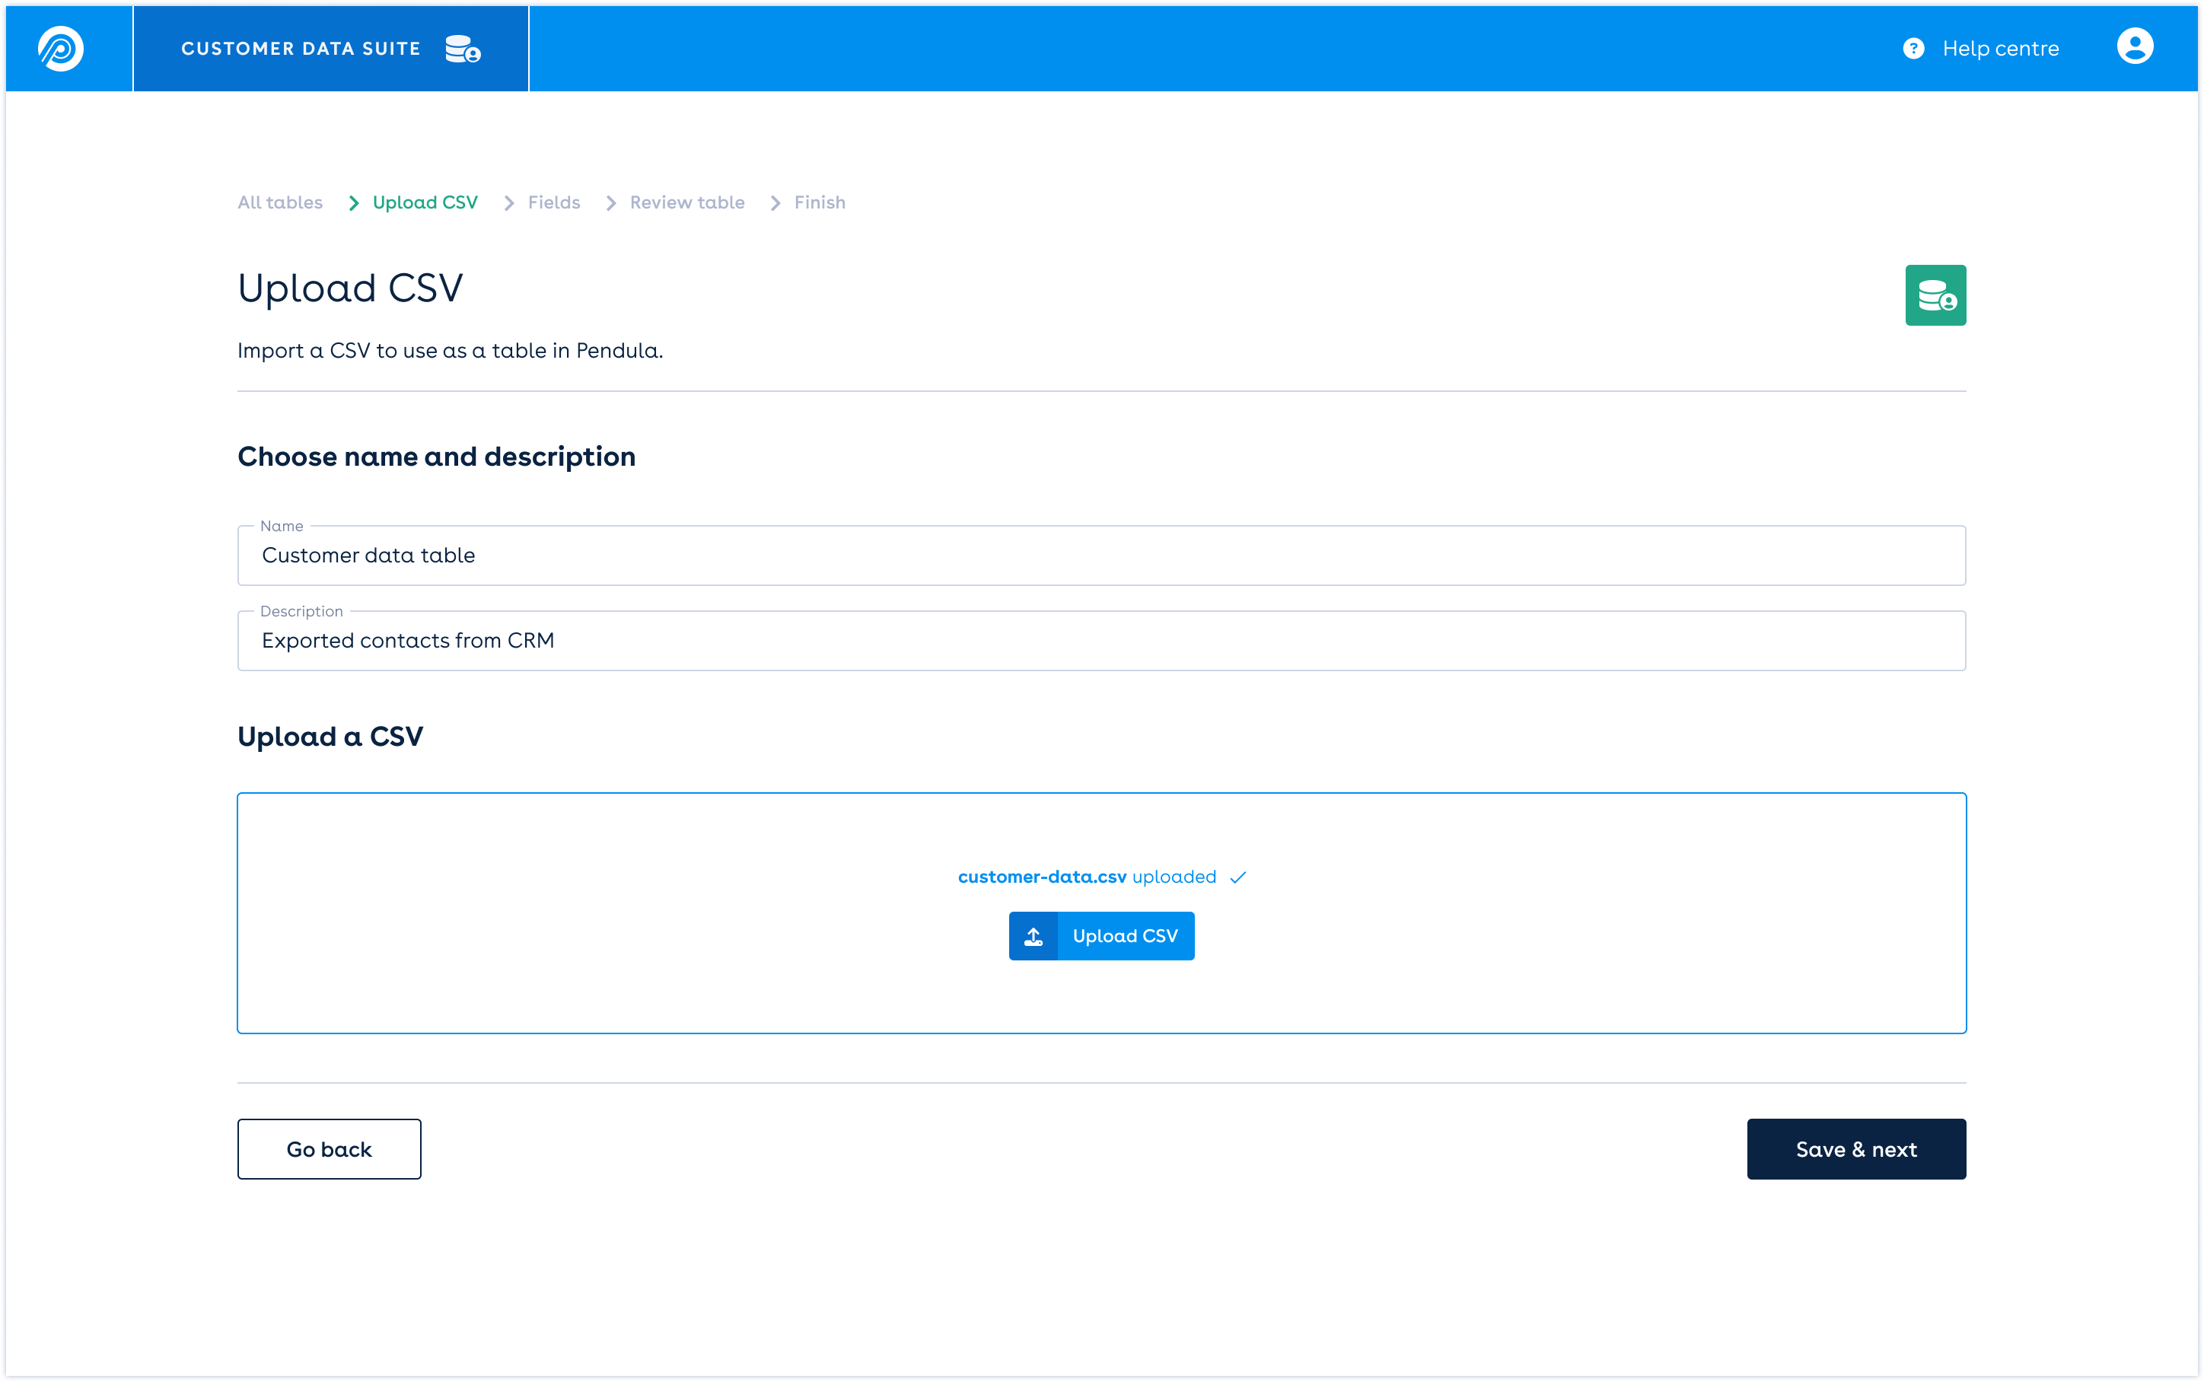Click the Pendula logo icon
2204x1382 pixels.
(x=60, y=49)
